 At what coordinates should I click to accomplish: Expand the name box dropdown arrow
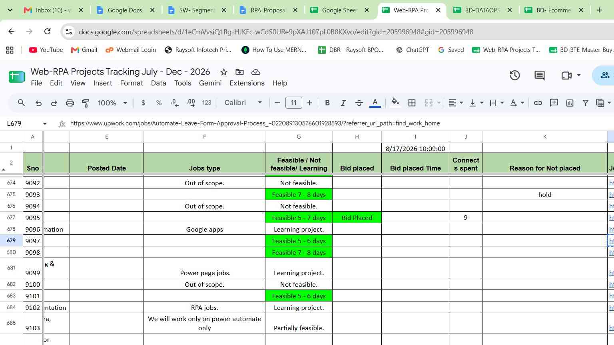[x=45, y=124]
